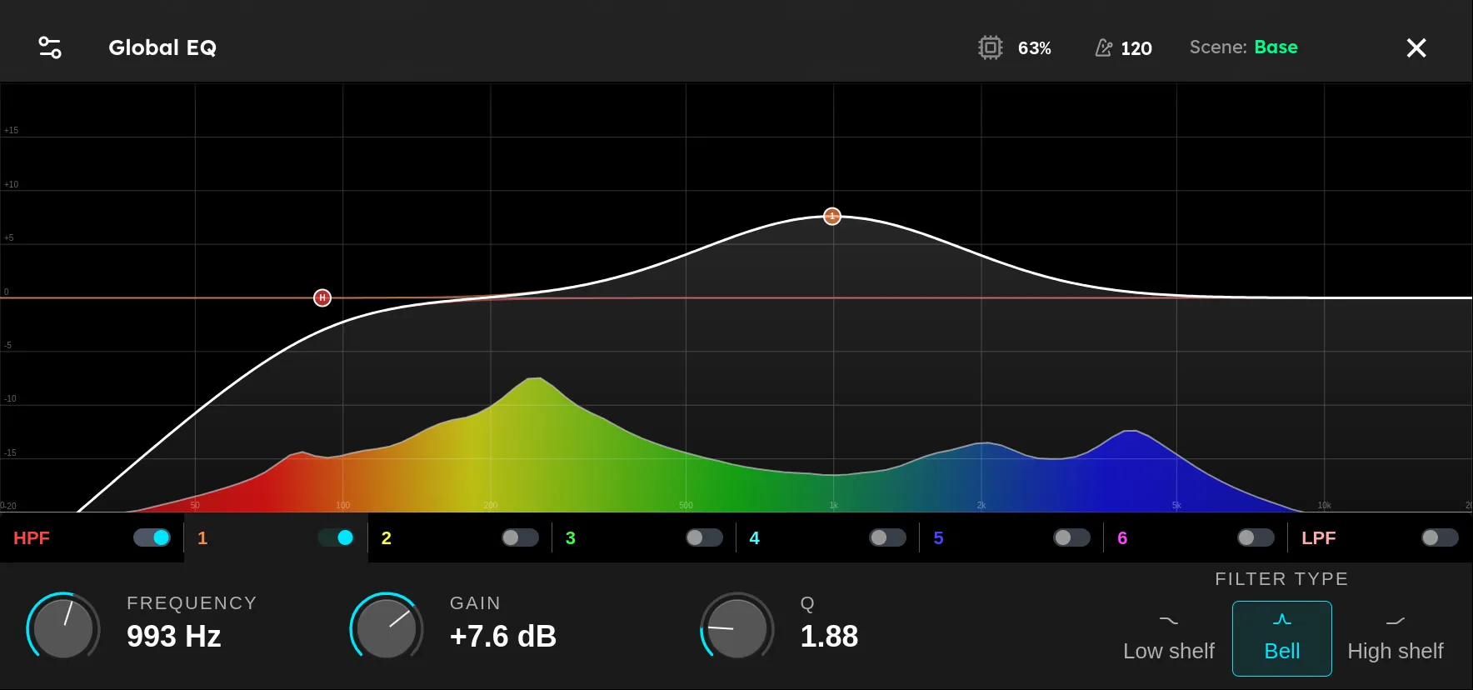Image resolution: width=1473 pixels, height=690 pixels.
Task: Click the Scene name Base
Action: (x=1276, y=47)
